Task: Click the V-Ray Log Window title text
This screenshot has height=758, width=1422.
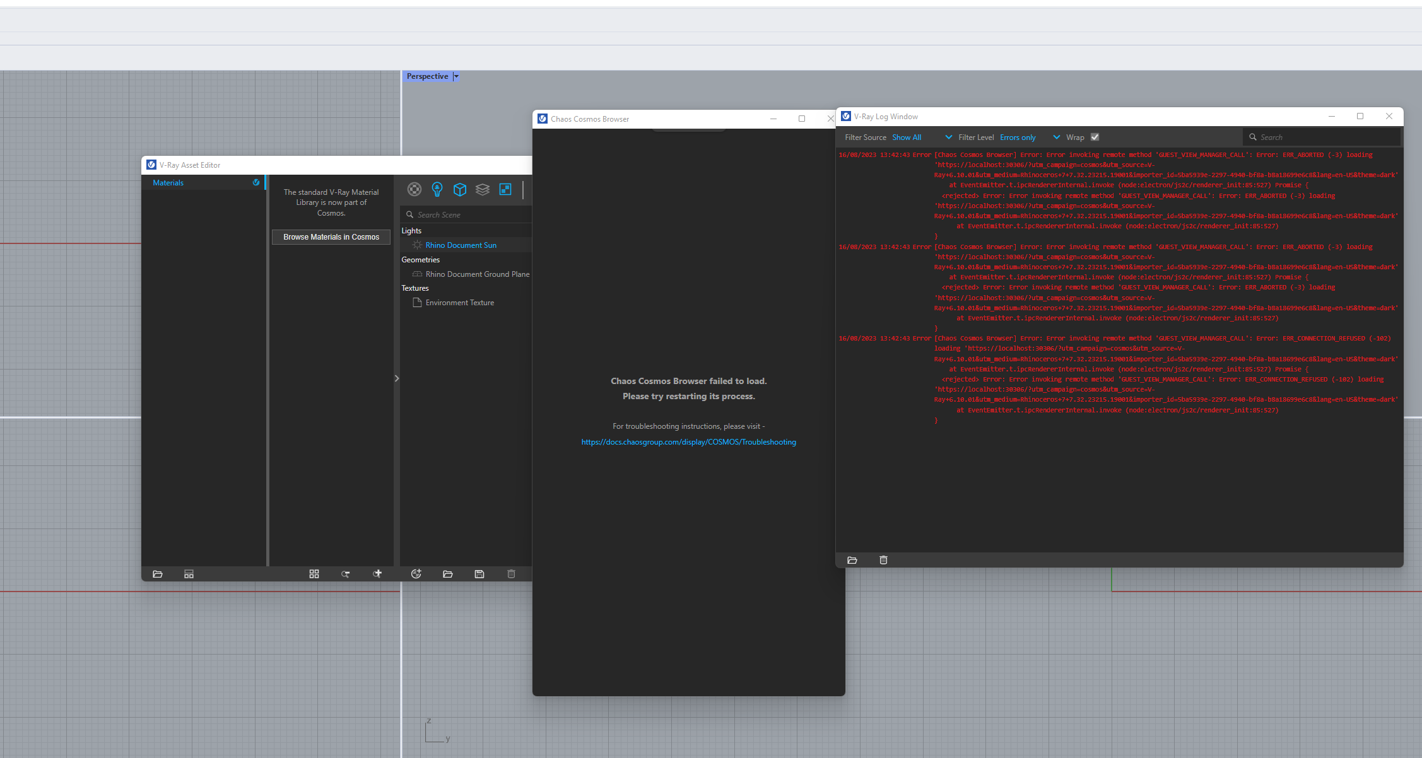Action: (x=886, y=117)
